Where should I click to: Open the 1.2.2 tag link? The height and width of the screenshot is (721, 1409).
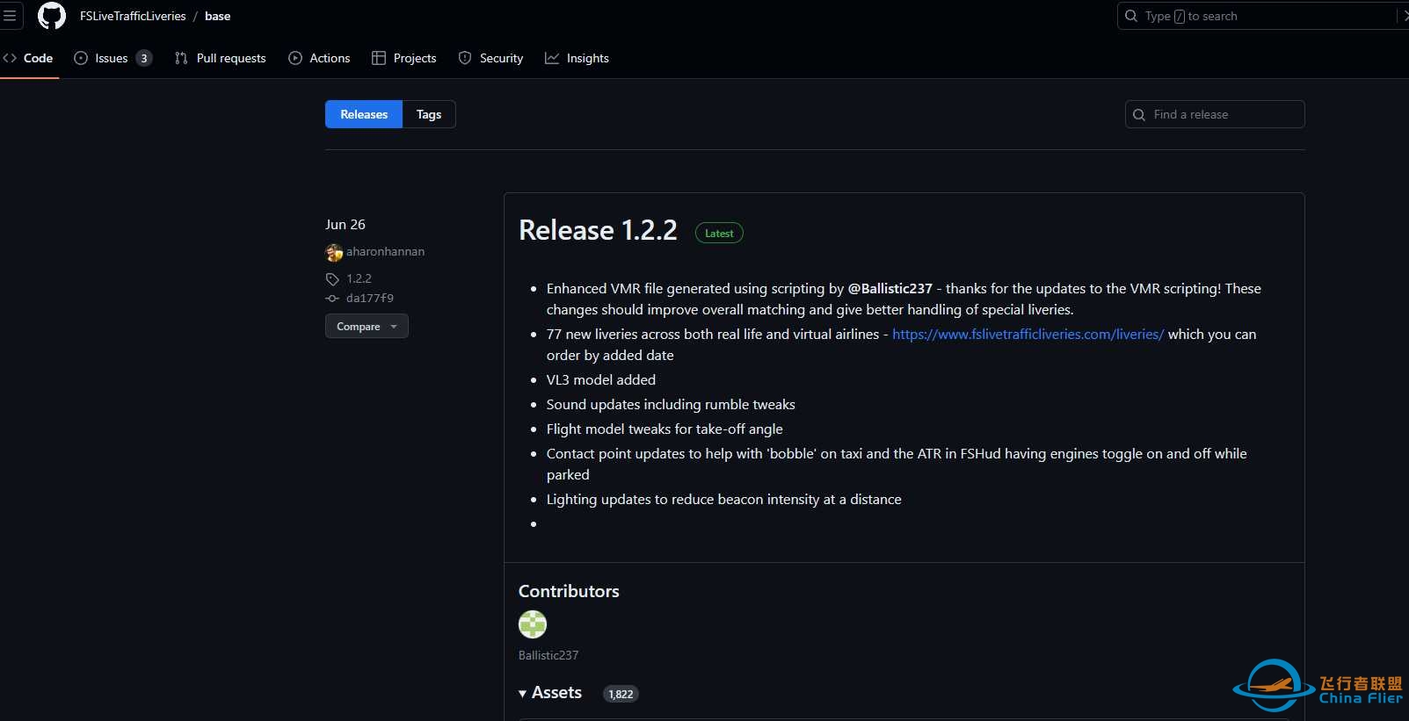[x=359, y=278]
